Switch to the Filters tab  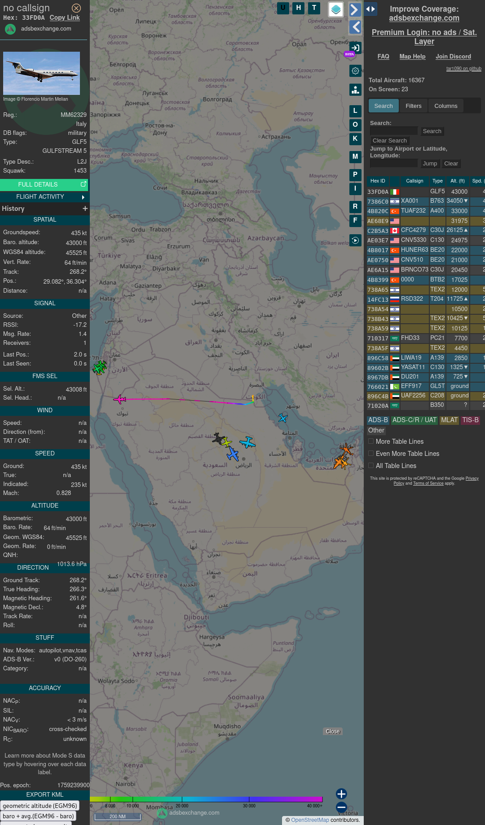[x=413, y=106]
